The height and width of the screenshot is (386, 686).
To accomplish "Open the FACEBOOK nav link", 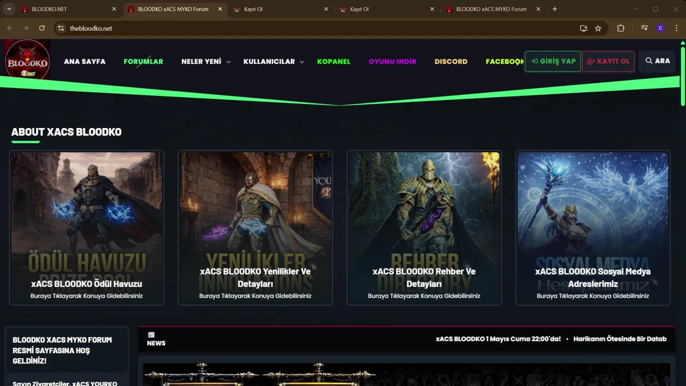I will [x=504, y=62].
